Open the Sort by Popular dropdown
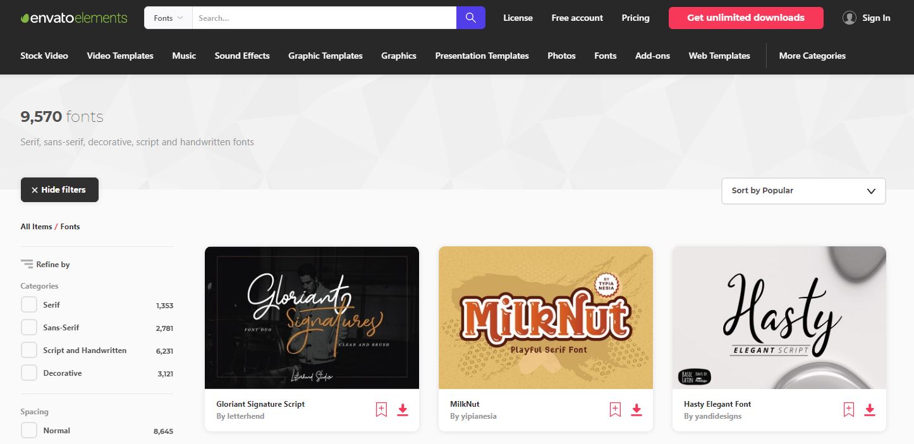Image resolution: width=914 pixels, height=444 pixels. (x=803, y=191)
